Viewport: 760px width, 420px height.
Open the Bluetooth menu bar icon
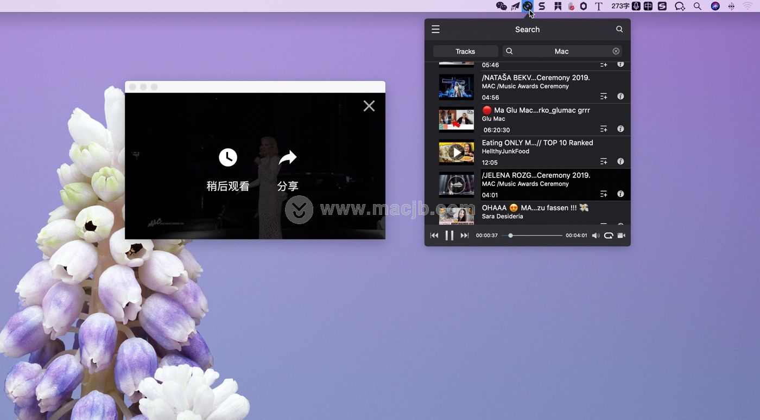[731, 6]
